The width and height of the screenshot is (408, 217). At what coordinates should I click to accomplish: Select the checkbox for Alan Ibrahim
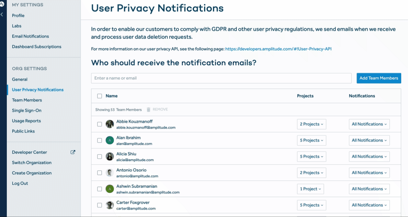point(100,140)
